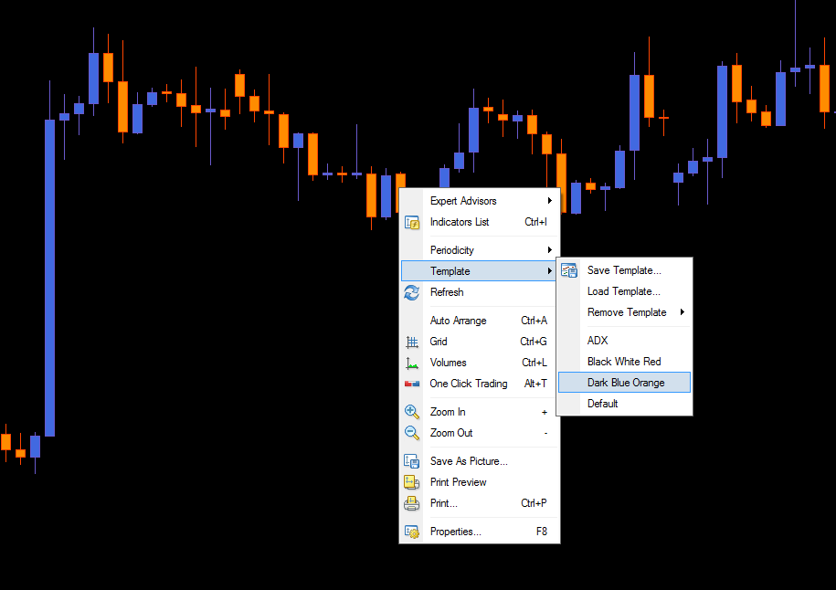Apply the ADX template
836x590 pixels.
[624, 341]
